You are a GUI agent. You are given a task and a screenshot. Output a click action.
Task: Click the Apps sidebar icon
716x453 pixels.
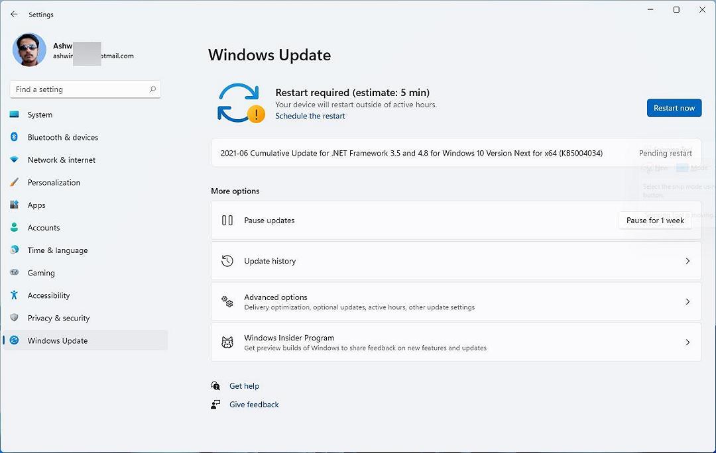tap(14, 205)
